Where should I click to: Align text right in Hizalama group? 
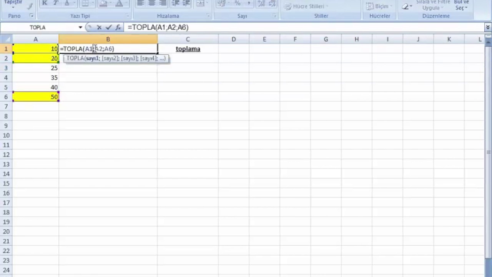163,3
